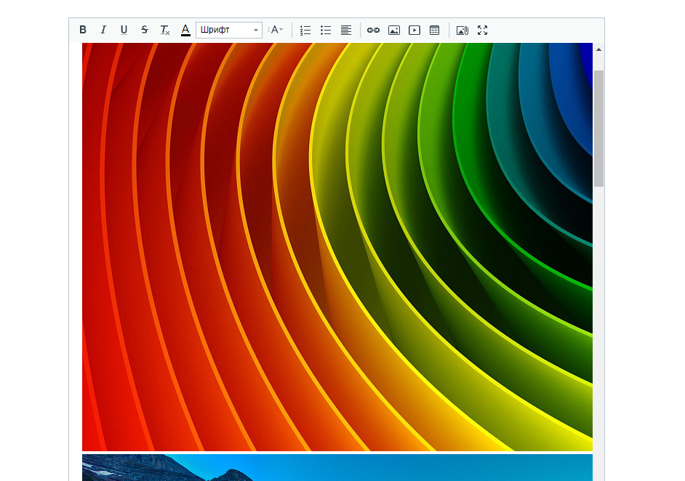Switch editor to fullscreen mode
The width and height of the screenshot is (685, 481).
482,30
